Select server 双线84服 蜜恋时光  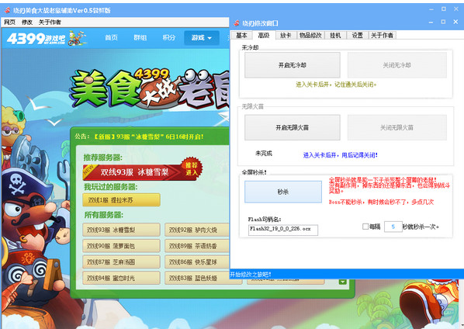pos(121,278)
